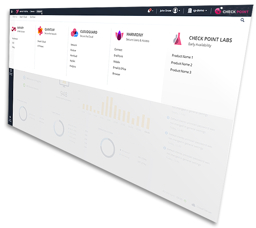
Task: Open the INFINITY heading
Action: click(x=21, y=28)
